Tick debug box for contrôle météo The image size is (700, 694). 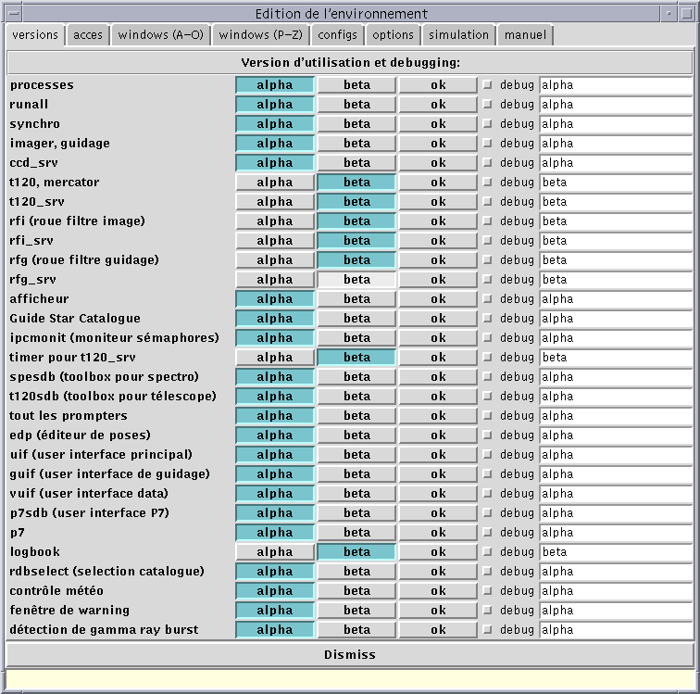tap(488, 591)
